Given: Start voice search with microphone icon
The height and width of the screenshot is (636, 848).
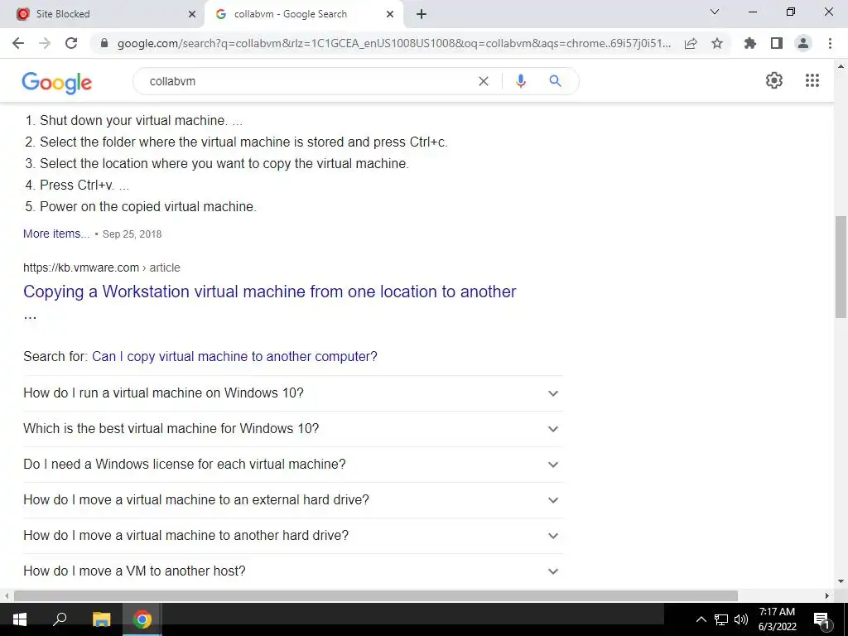Looking at the screenshot, I should click(521, 81).
